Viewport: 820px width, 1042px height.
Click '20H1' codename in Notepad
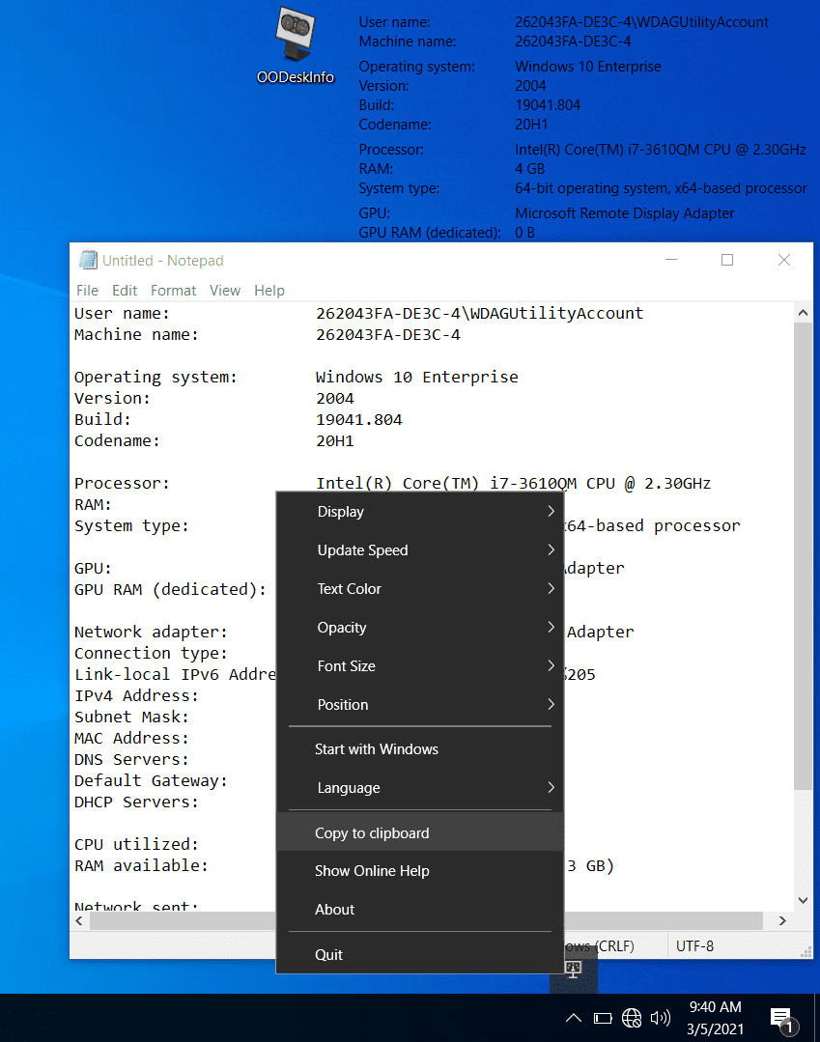[x=335, y=440]
